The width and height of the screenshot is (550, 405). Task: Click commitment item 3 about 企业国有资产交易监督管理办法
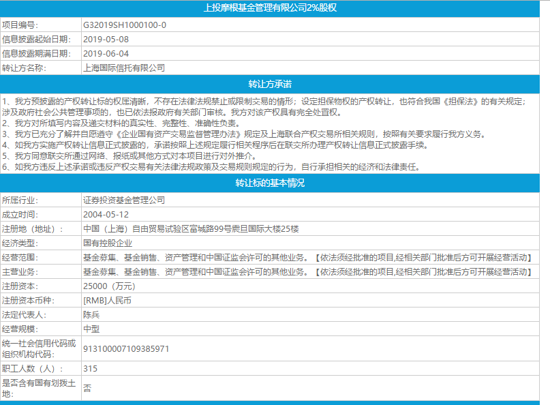(x=243, y=134)
